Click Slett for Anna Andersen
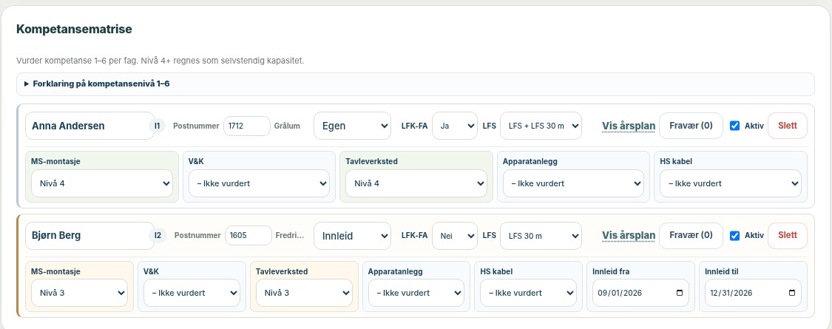Viewport: 832px width, 329px height. click(x=788, y=126)
